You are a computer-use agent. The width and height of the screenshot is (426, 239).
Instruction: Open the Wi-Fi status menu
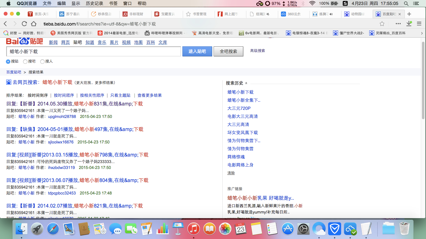312,3
